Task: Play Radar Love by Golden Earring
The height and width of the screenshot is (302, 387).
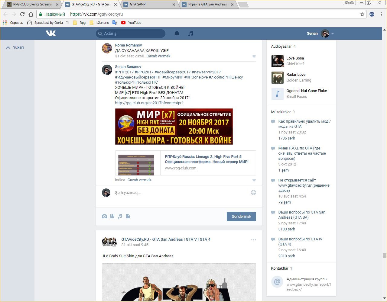Action: tap(277, 78)
